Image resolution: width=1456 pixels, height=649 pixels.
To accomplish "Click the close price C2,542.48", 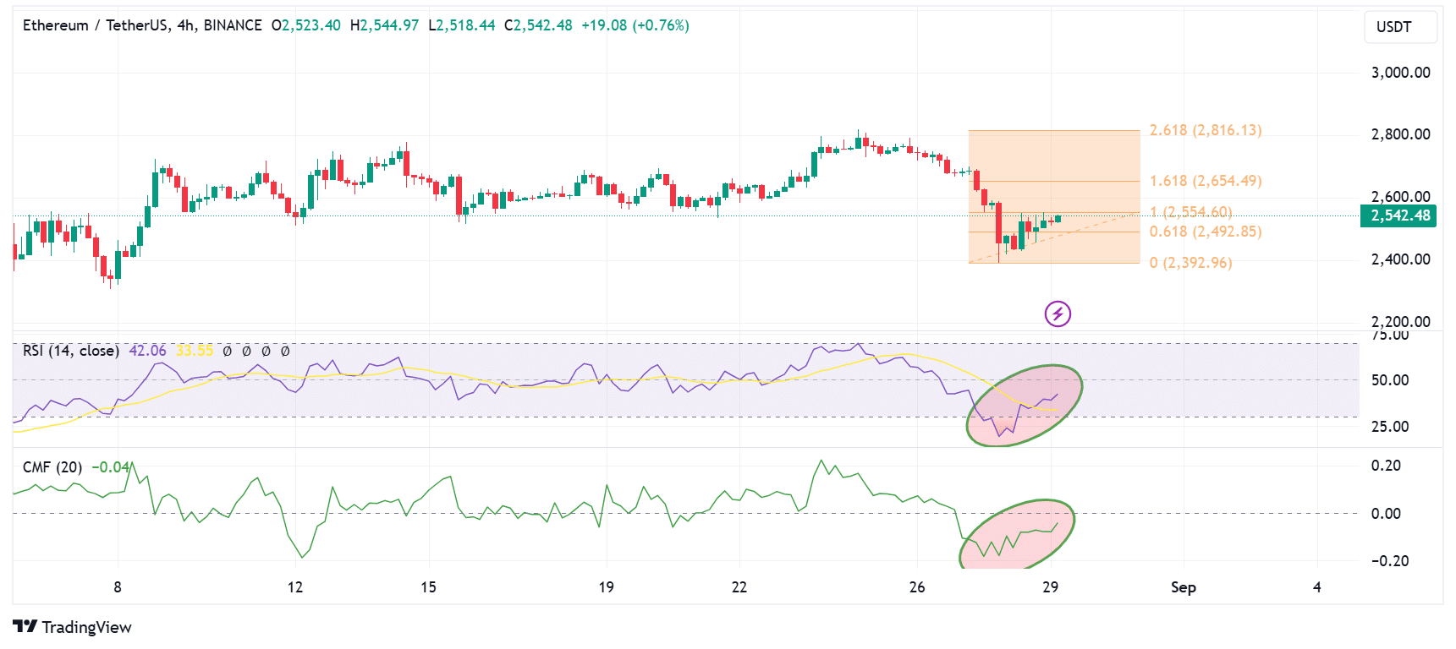I will [x=538, y=25].
